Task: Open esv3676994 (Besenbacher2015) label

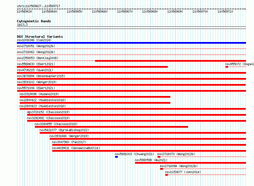Action: (x=41, y=76)
